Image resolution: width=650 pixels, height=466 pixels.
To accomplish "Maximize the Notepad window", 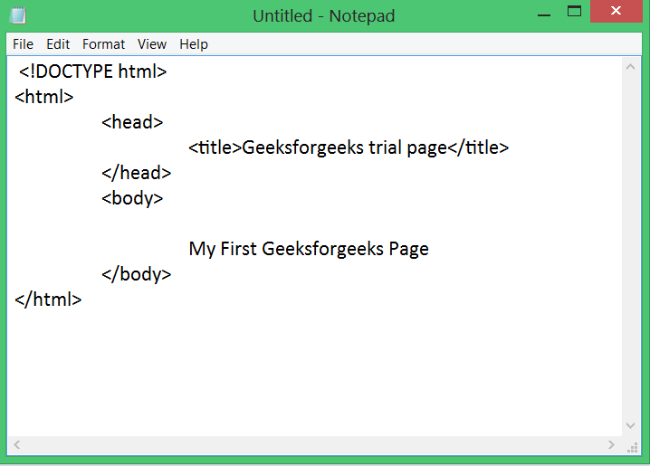I will tap(574, 12).
